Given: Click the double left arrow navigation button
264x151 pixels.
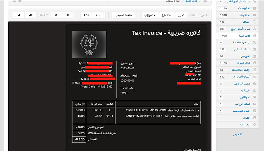Looking at the screenshot, I should [31, 15].
